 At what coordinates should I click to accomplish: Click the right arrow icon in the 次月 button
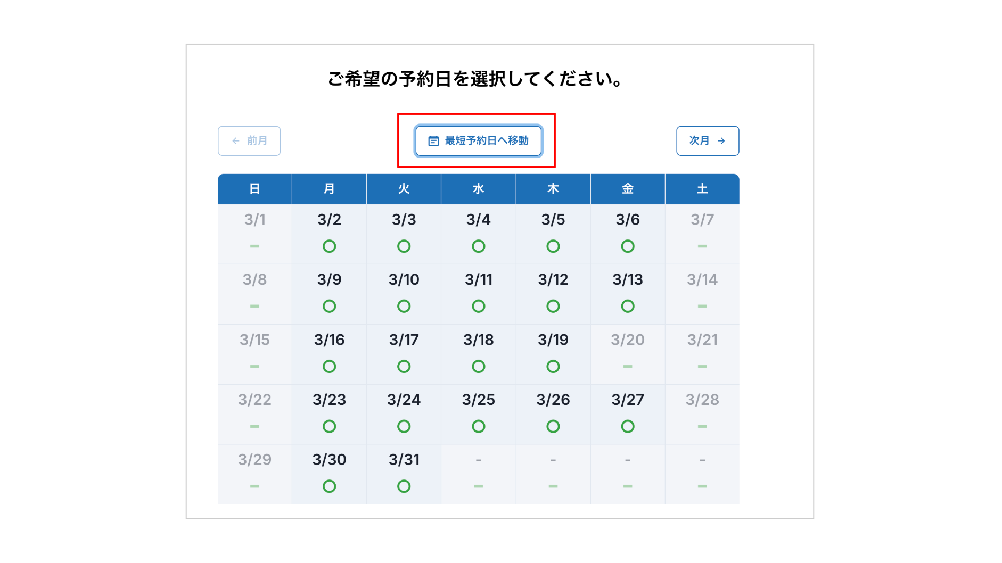point(722,140)
